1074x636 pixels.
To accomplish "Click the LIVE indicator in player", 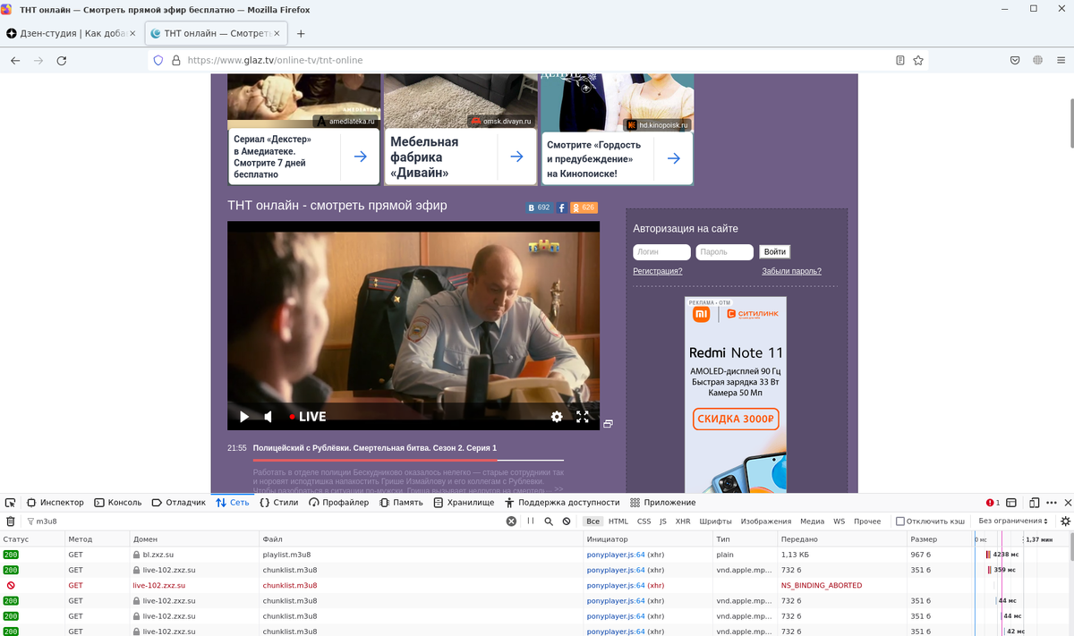I will 308,416.
